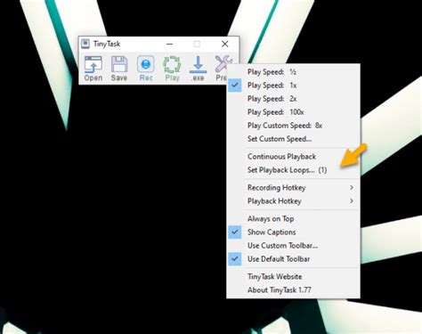
Task: Enable Continuous Playback
Action: 293,157
